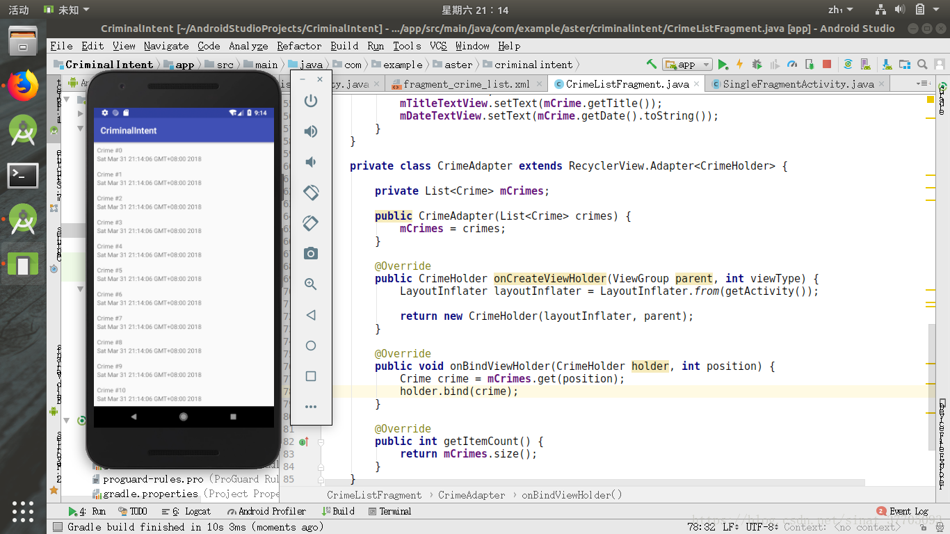Switch to SingleFragmentActivity.java tab
Viewport: 950px width, 534px height.
tap(798, 84)
